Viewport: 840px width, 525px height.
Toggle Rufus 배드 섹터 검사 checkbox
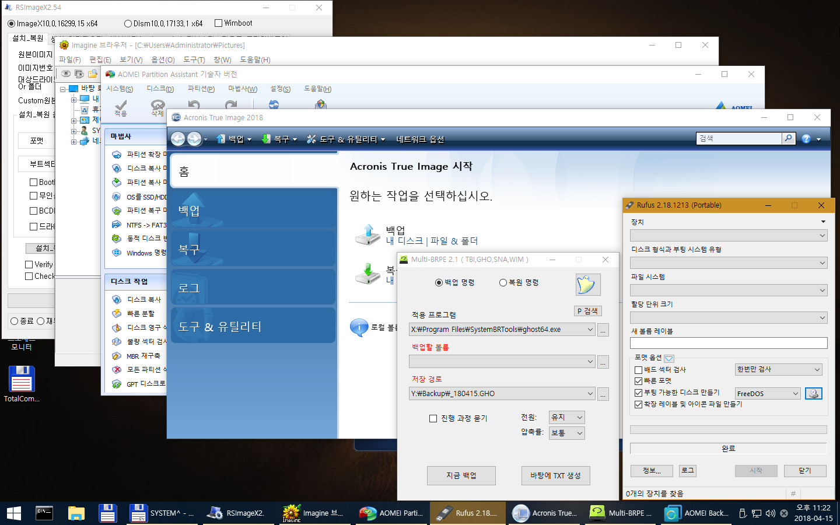pos(638,370)
